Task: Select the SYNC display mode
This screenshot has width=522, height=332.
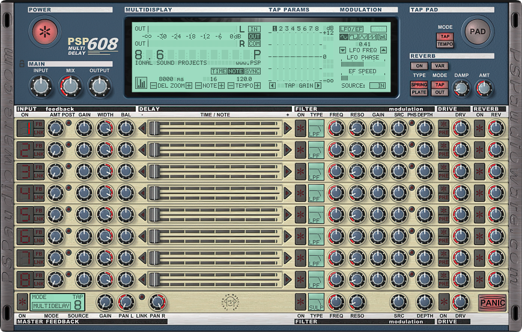Action: (x=252, y=71)
